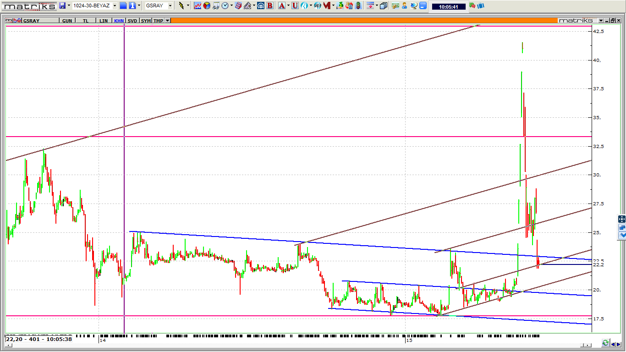Click the clock icon in toolbar
Viewport: 626px width, 352px height.
(225, 5)
